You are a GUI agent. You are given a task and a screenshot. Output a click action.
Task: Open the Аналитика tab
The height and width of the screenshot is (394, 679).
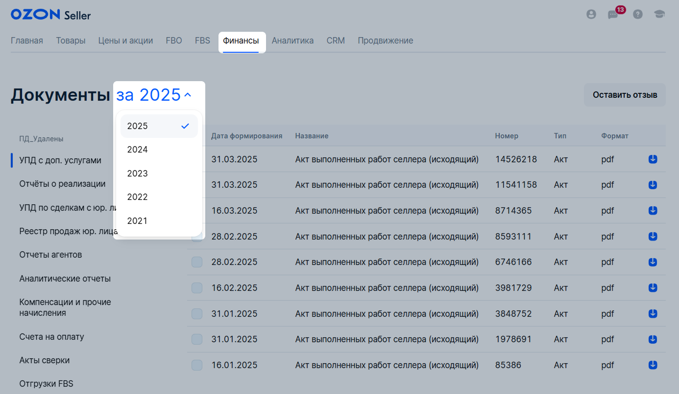tap(292, 41)
